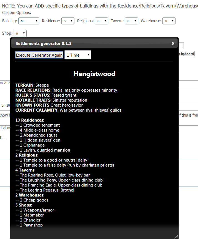Expand the Tavern count dropdown

[131, 21]
